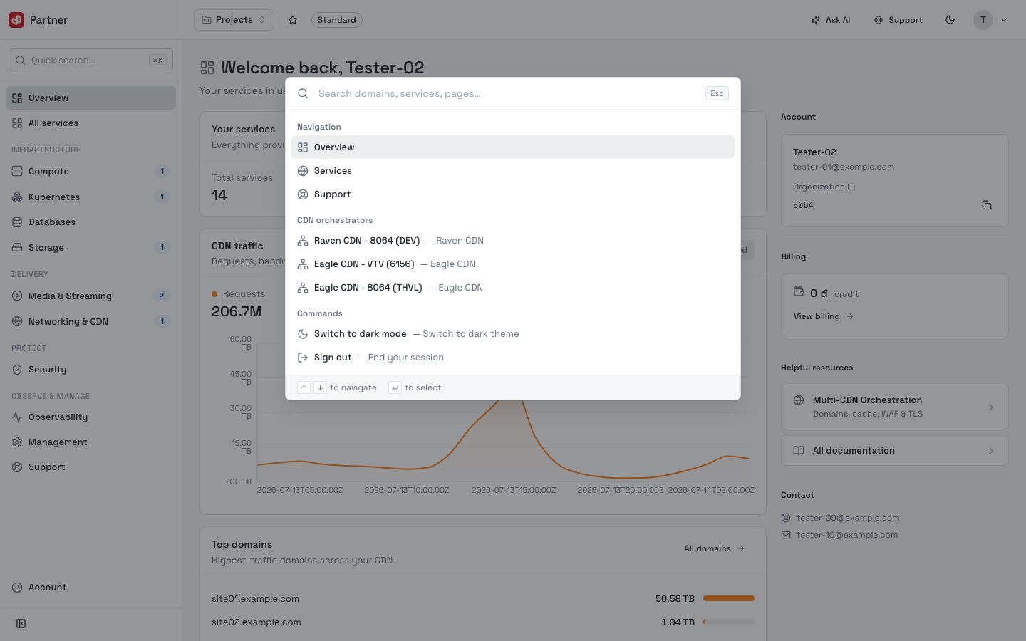Viewport: 1026px width, 641px height.
Task: Open the Projects dropdown
Action: [x=234, y=20]
